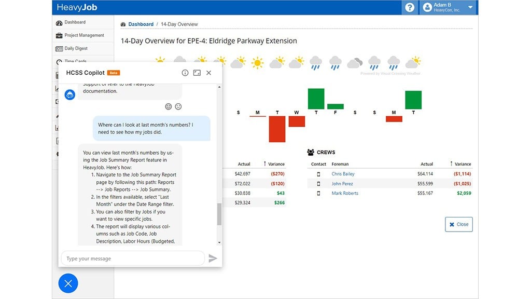The image size is (531, 299).
Task: Click the Foreman column header
Action: click(x=340, y=164)
